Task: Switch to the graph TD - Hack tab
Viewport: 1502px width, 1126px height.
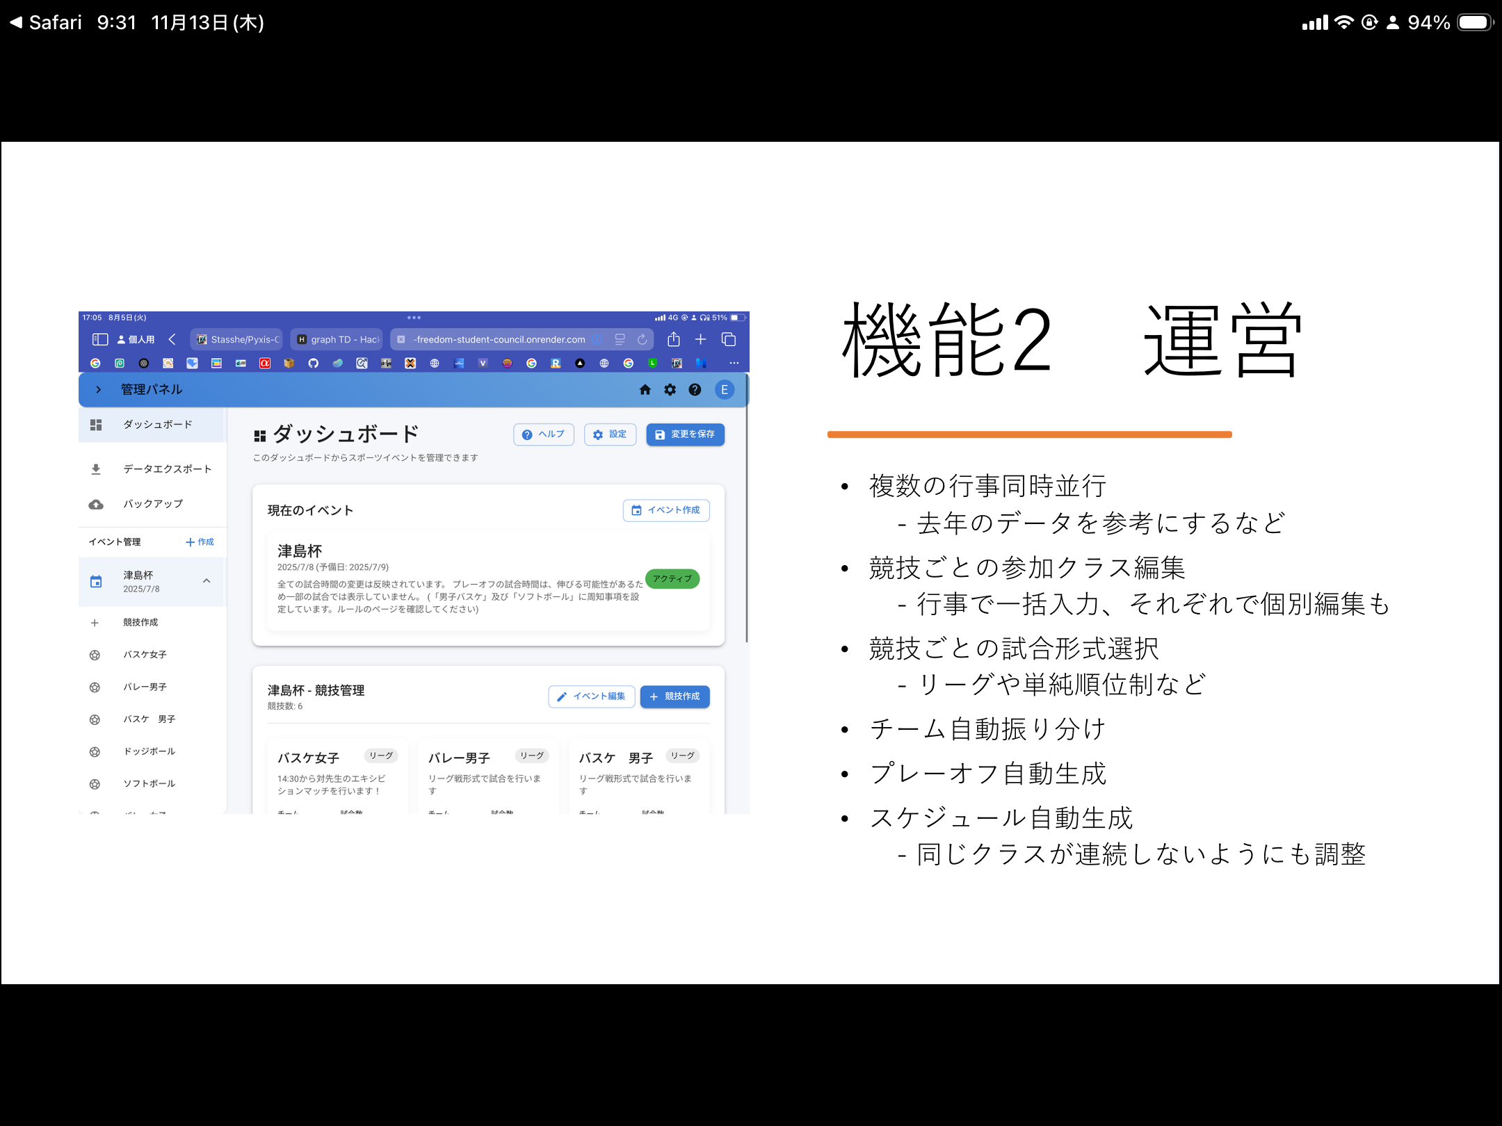Action: click(x=337, y=339)
